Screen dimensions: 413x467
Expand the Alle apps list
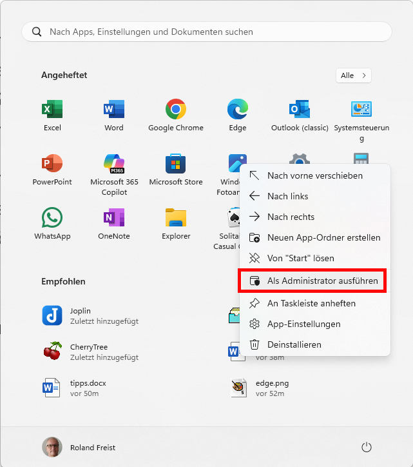point(354,75)
